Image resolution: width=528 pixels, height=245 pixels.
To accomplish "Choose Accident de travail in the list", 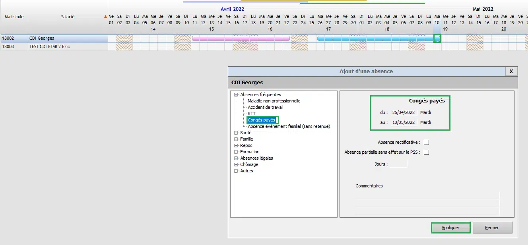I will pyautogui.click(x=266, y=107).
